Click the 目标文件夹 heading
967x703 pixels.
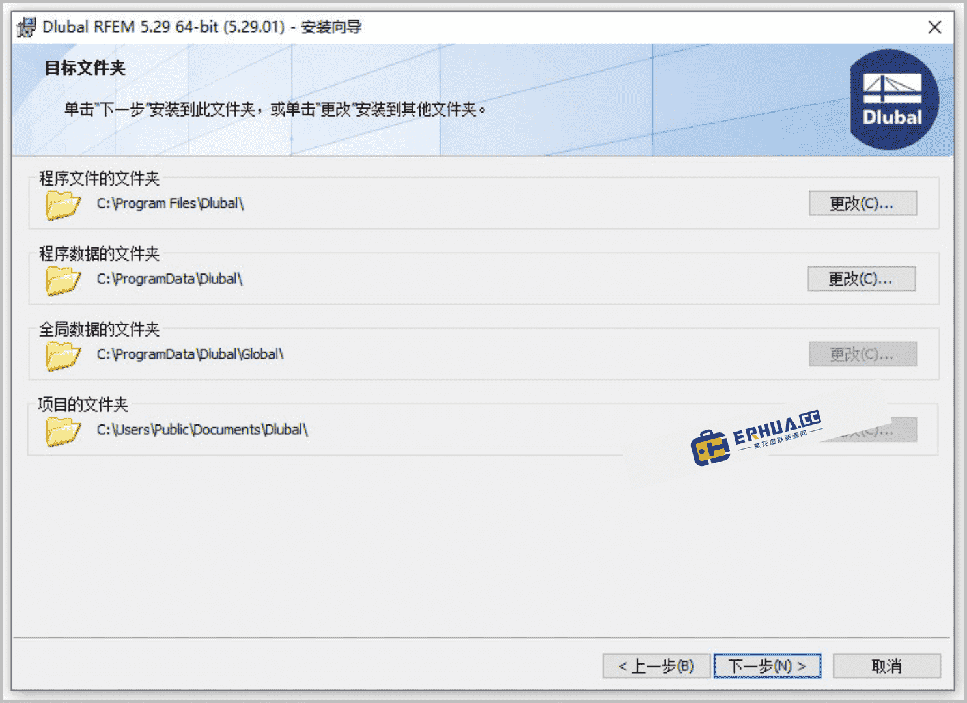click(x=85, y=68)
